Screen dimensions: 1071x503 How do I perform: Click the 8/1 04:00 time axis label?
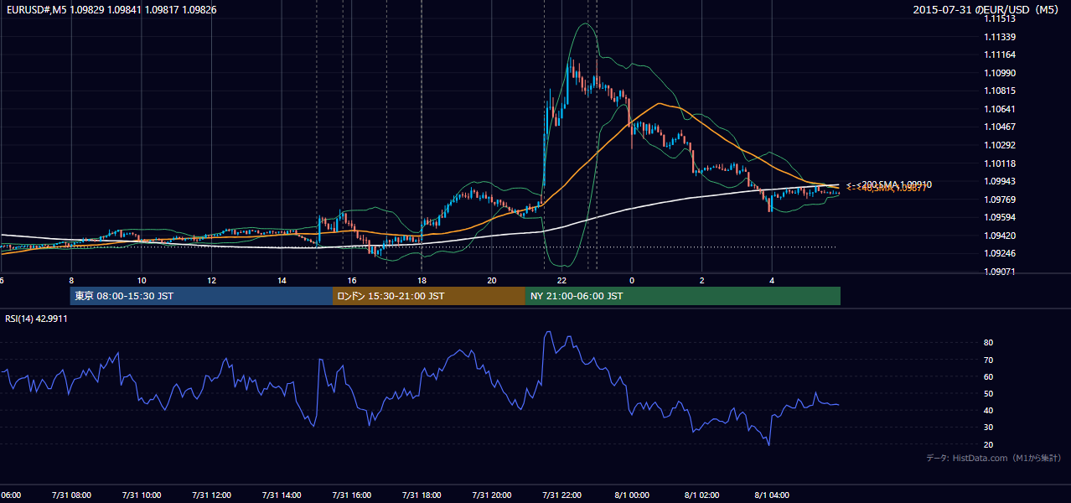tap(772, 495)
